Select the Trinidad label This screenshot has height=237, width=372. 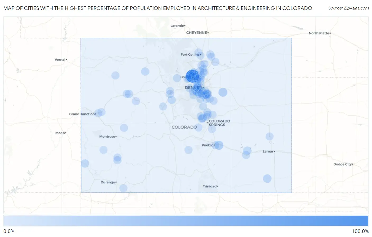pyautogui.click(x=210, y=186)
